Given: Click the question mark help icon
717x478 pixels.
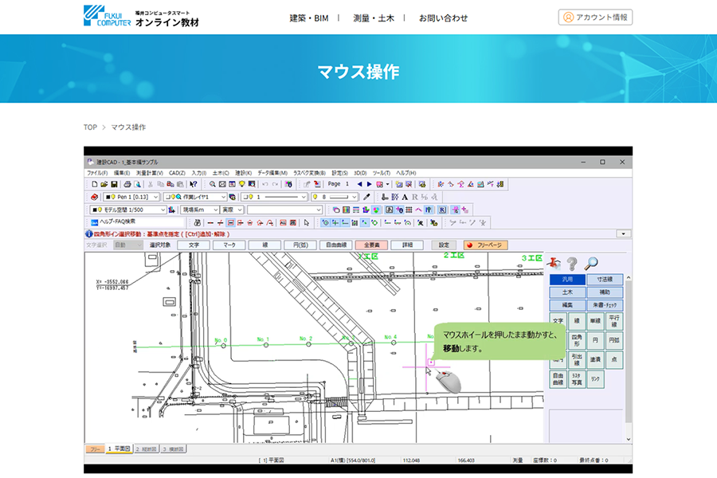Looking at the screenshot, I should 571,264.
